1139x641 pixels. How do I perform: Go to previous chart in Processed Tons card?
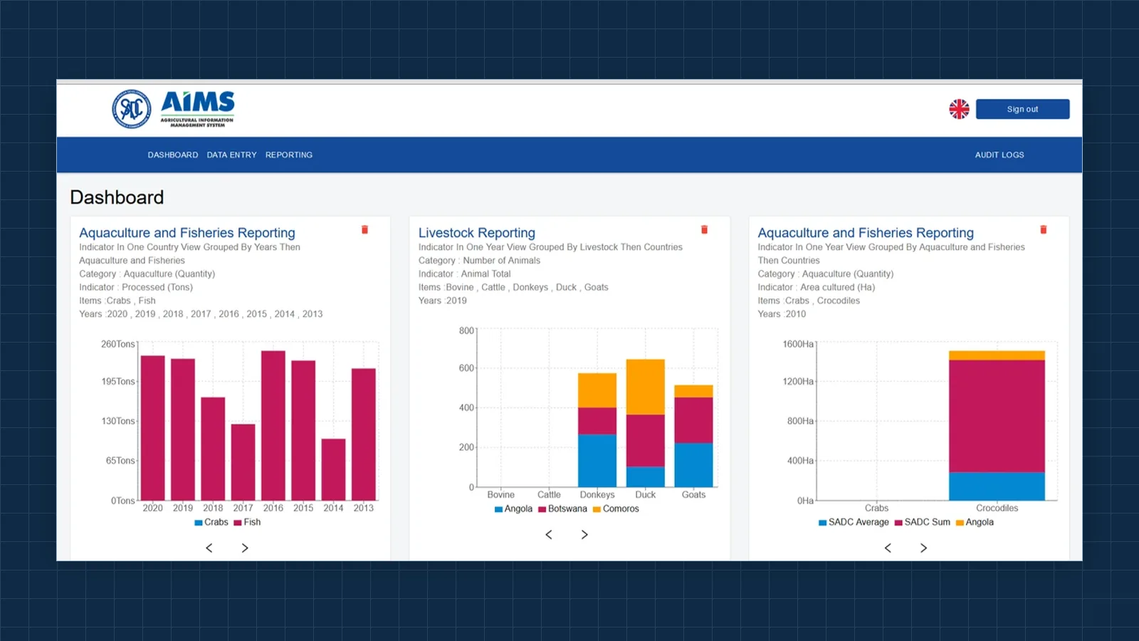coord(209,548)
